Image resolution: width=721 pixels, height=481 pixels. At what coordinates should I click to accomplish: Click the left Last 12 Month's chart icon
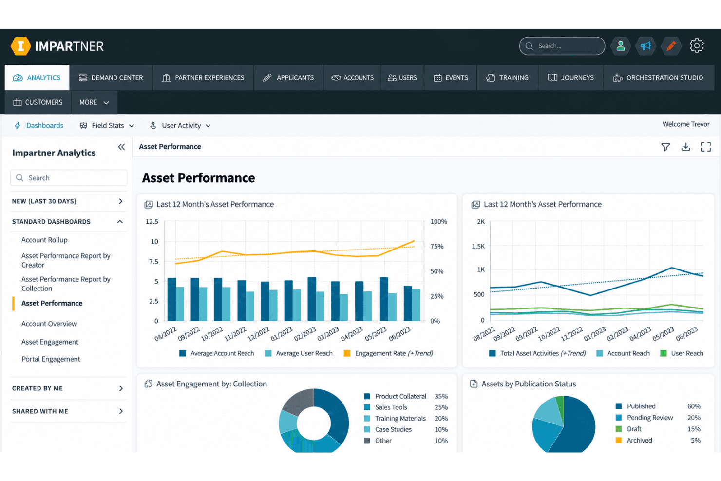[x=149, y=205]
